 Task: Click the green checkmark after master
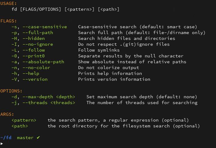38,138
